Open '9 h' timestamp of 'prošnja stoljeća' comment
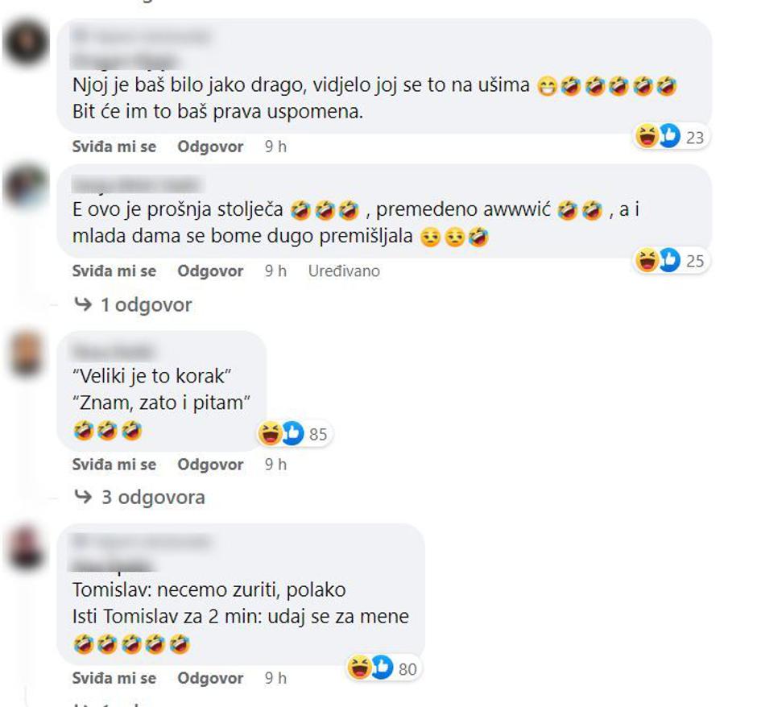 click(x=275, y=271)
